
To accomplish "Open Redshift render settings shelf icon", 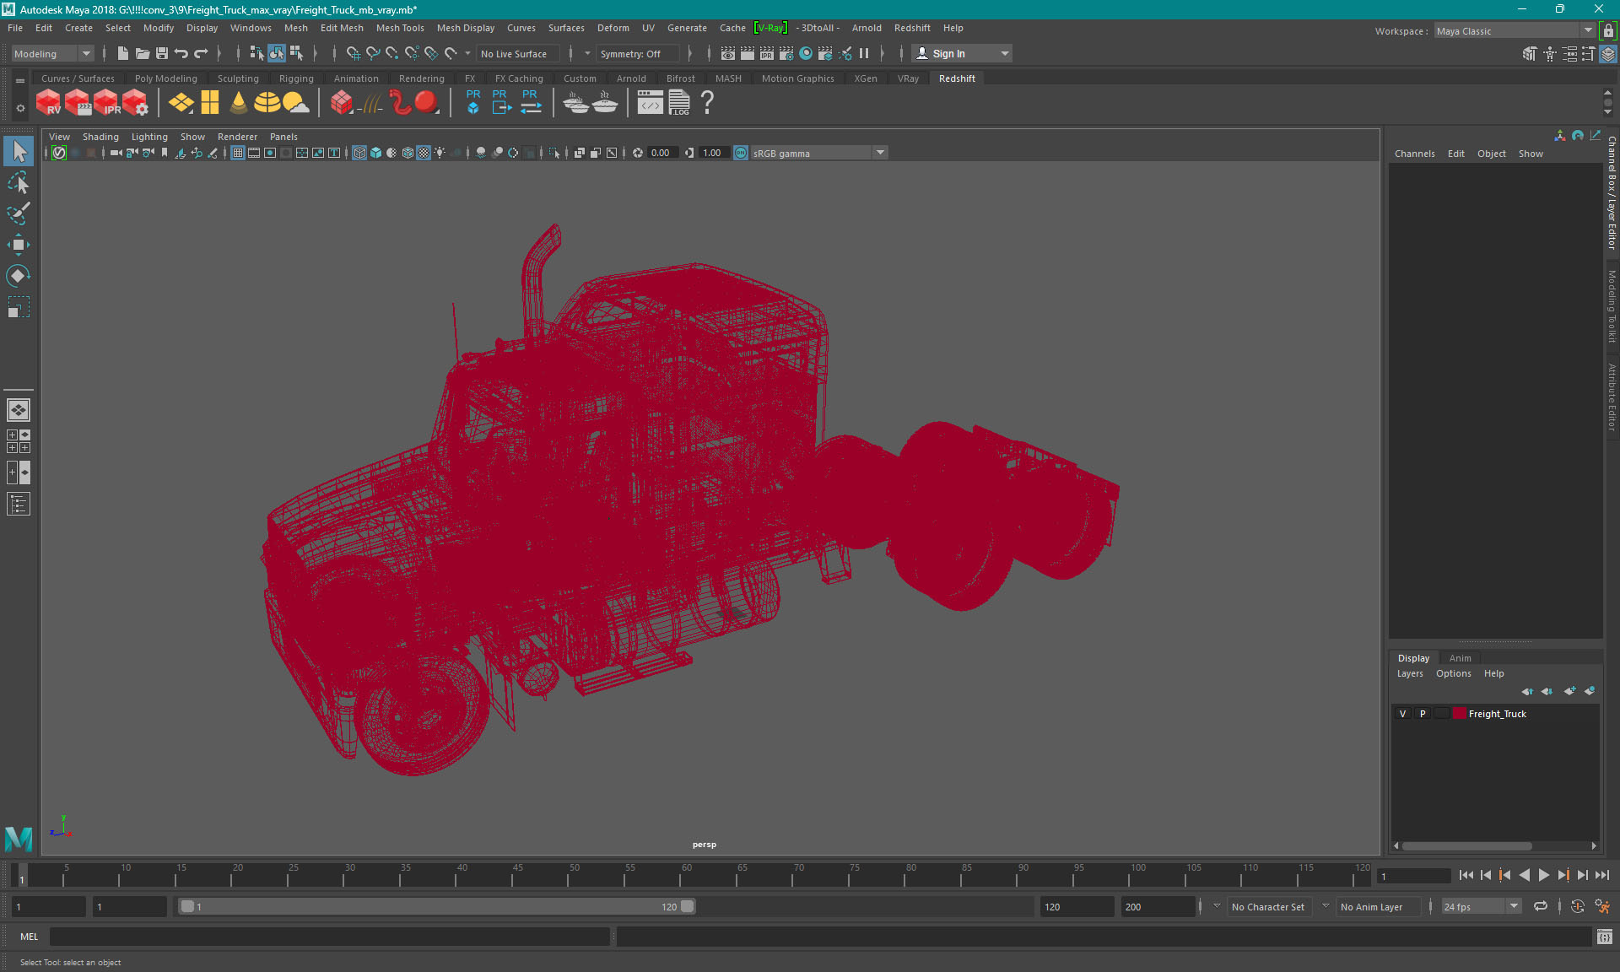I will (135, 103).
